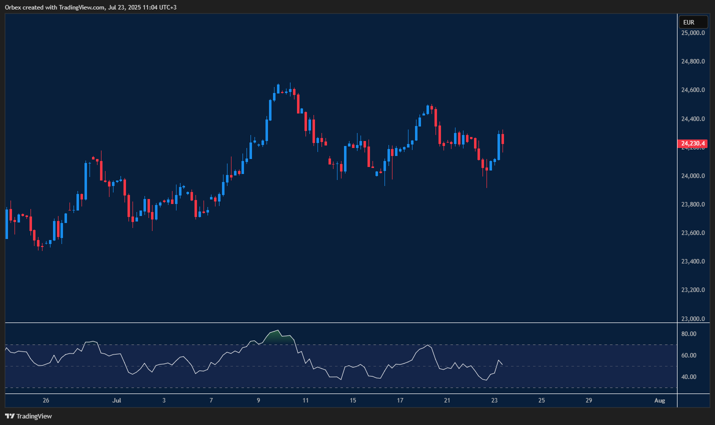Select the 23,000.0 level on the price axis

[x=692, y=318]
